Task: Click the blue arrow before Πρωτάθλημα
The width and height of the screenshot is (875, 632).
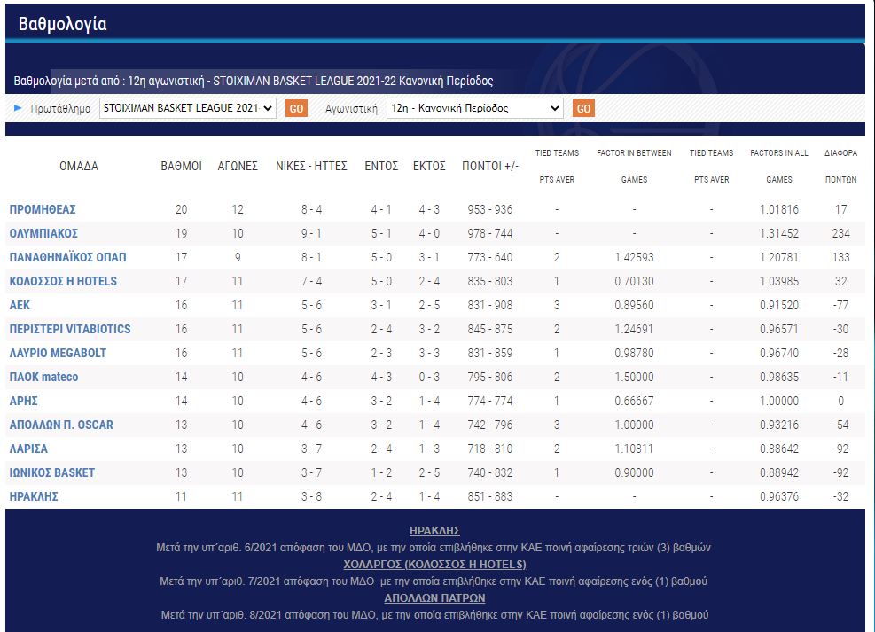Action: pyautogui.click(x=18, y=108)
